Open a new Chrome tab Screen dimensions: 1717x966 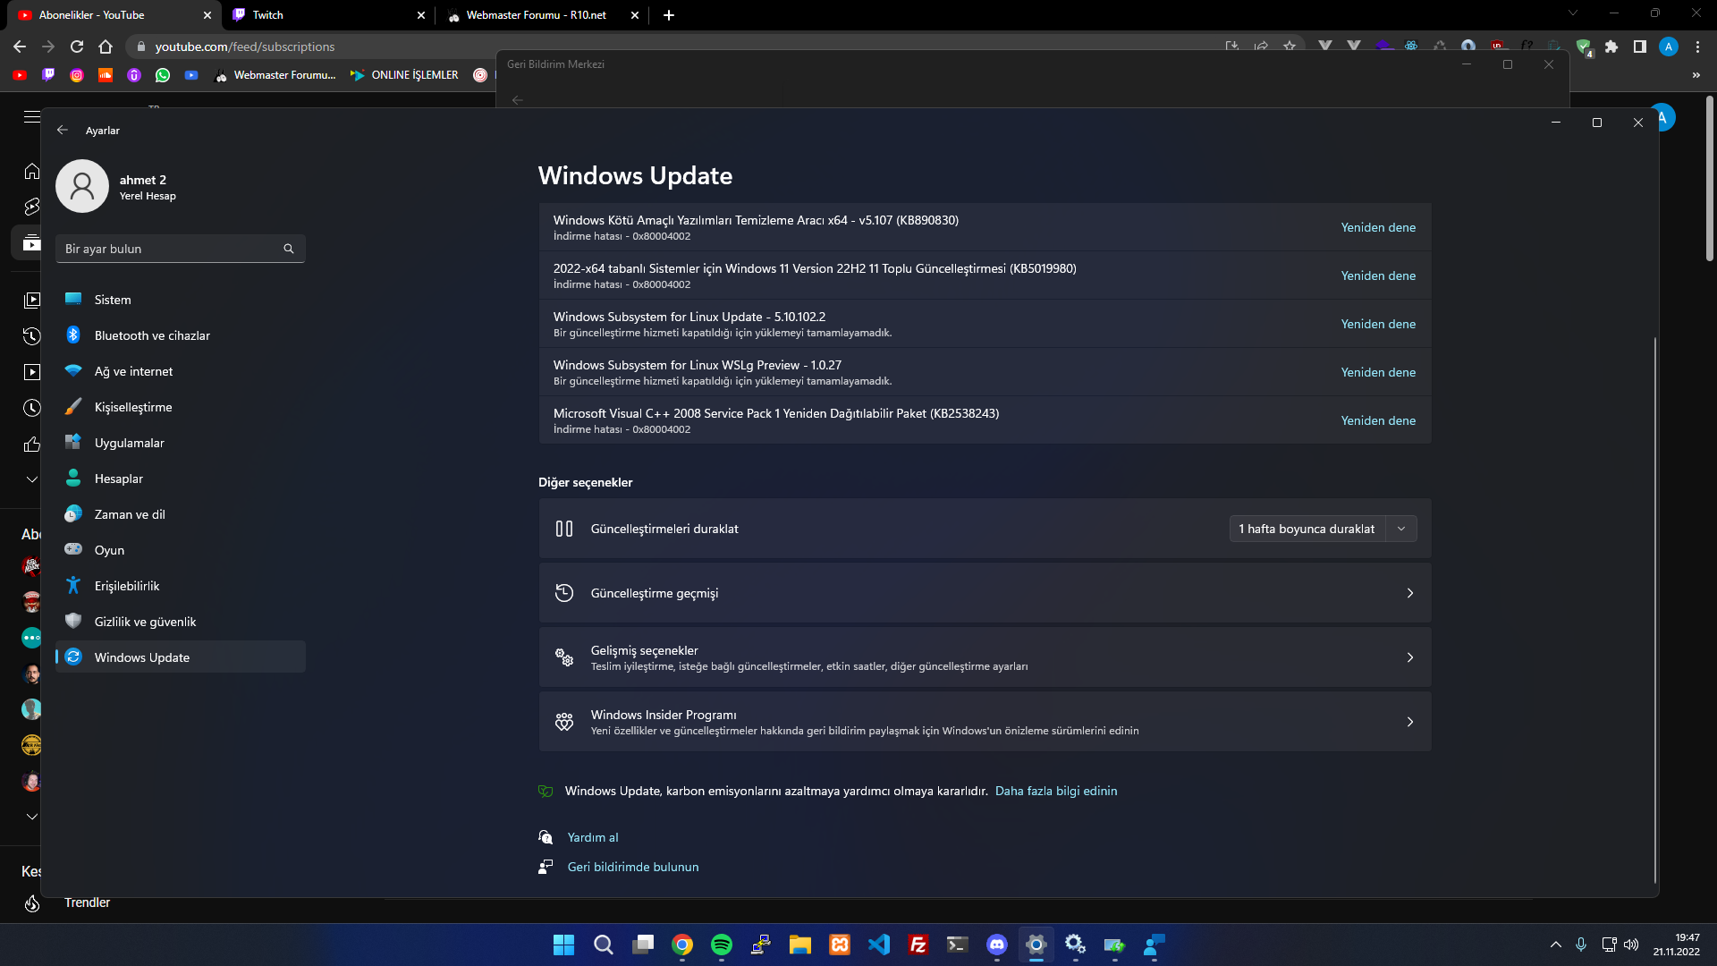point(669,15)
